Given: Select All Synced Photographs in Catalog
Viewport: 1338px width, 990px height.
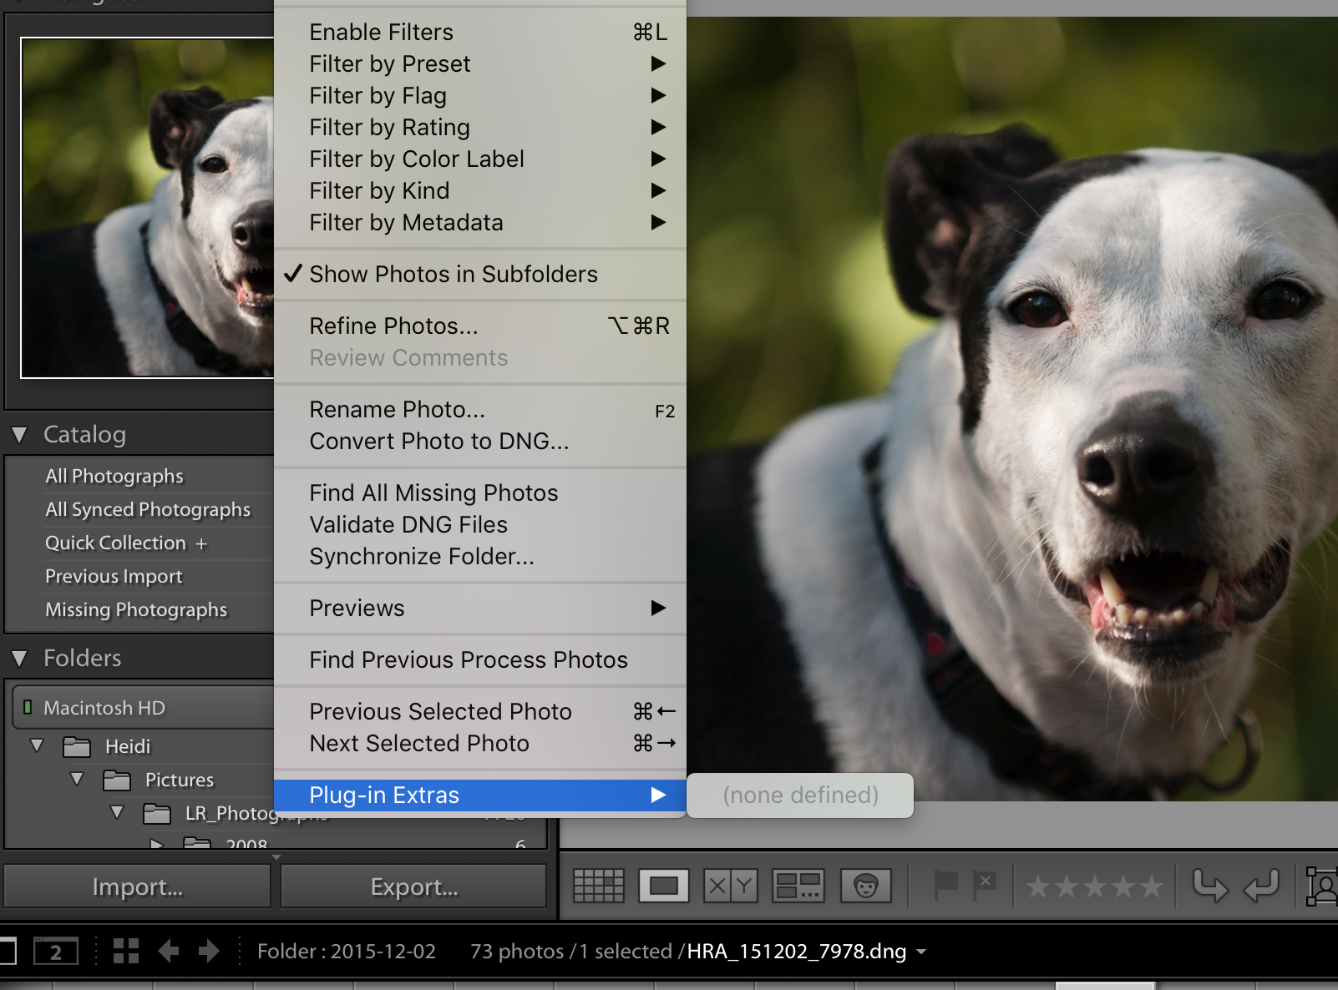Looking at the screenshot, I should tap(148, 510).
